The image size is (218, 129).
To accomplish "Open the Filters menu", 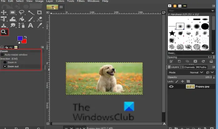I will (81, 1).
